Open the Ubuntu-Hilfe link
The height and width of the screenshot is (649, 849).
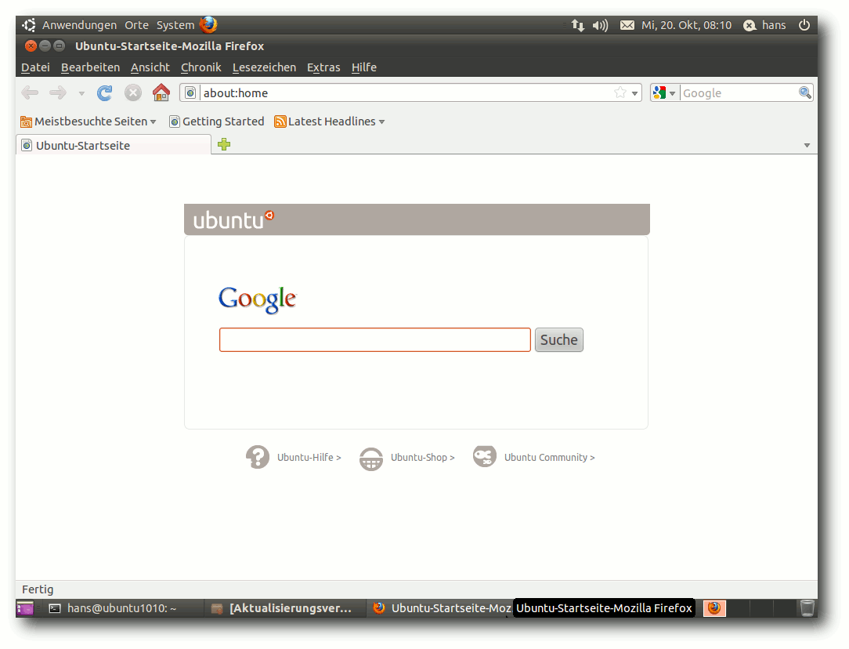pyautogui.click(x=309, y=457)
